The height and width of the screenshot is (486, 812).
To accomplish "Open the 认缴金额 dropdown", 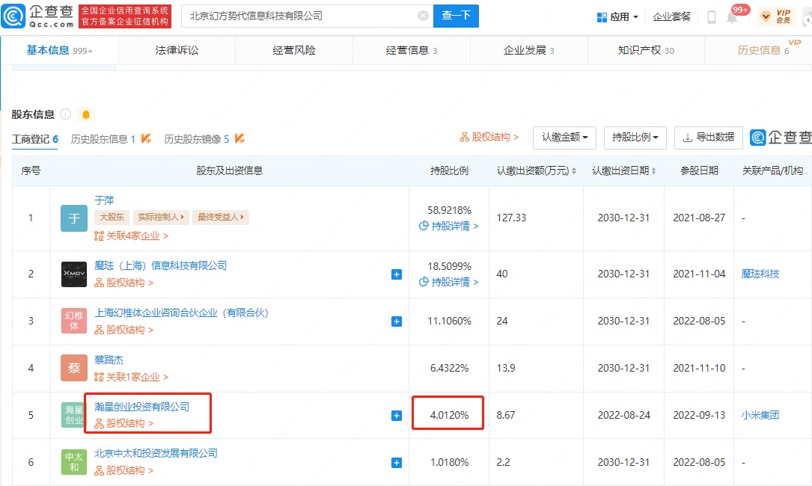I will (x=564, y=138).
